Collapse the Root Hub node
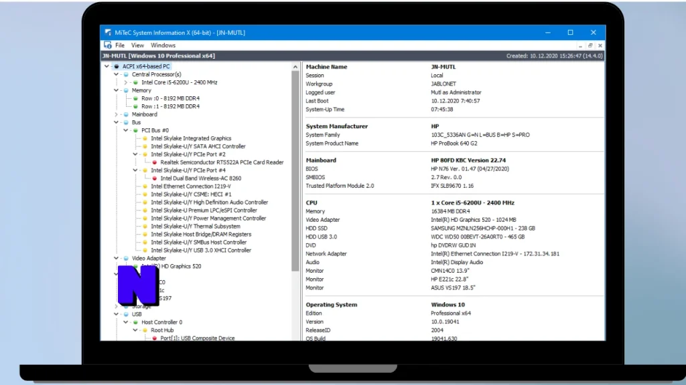Viewport: 686px width, 385px height. (x=135, y=330)
